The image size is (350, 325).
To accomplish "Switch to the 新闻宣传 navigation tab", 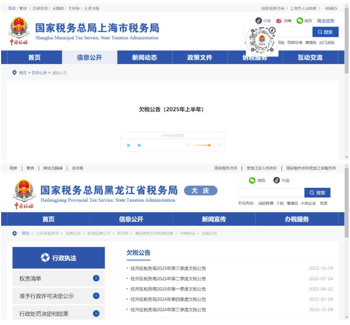I will (214, 219).
